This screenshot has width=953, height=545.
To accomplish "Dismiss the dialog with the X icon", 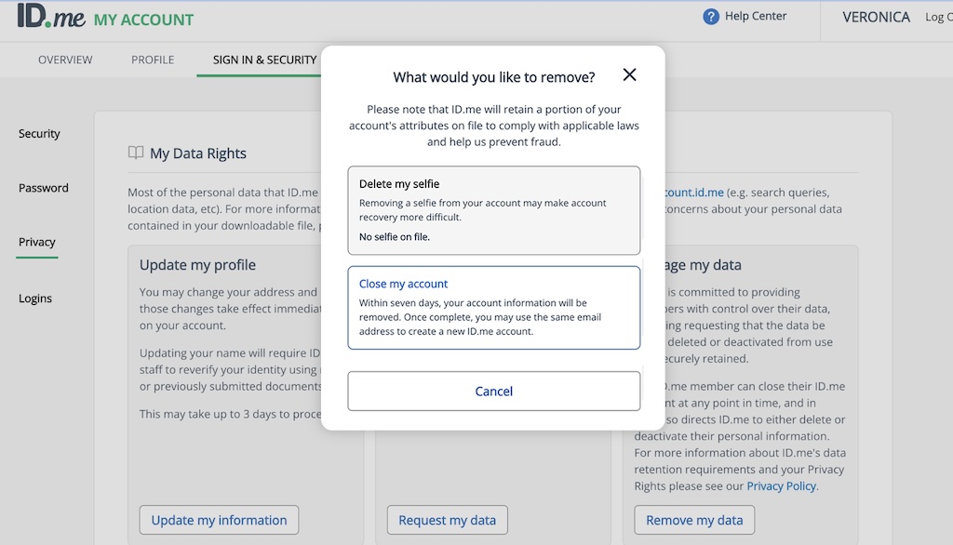I will (x=629, y=74).
